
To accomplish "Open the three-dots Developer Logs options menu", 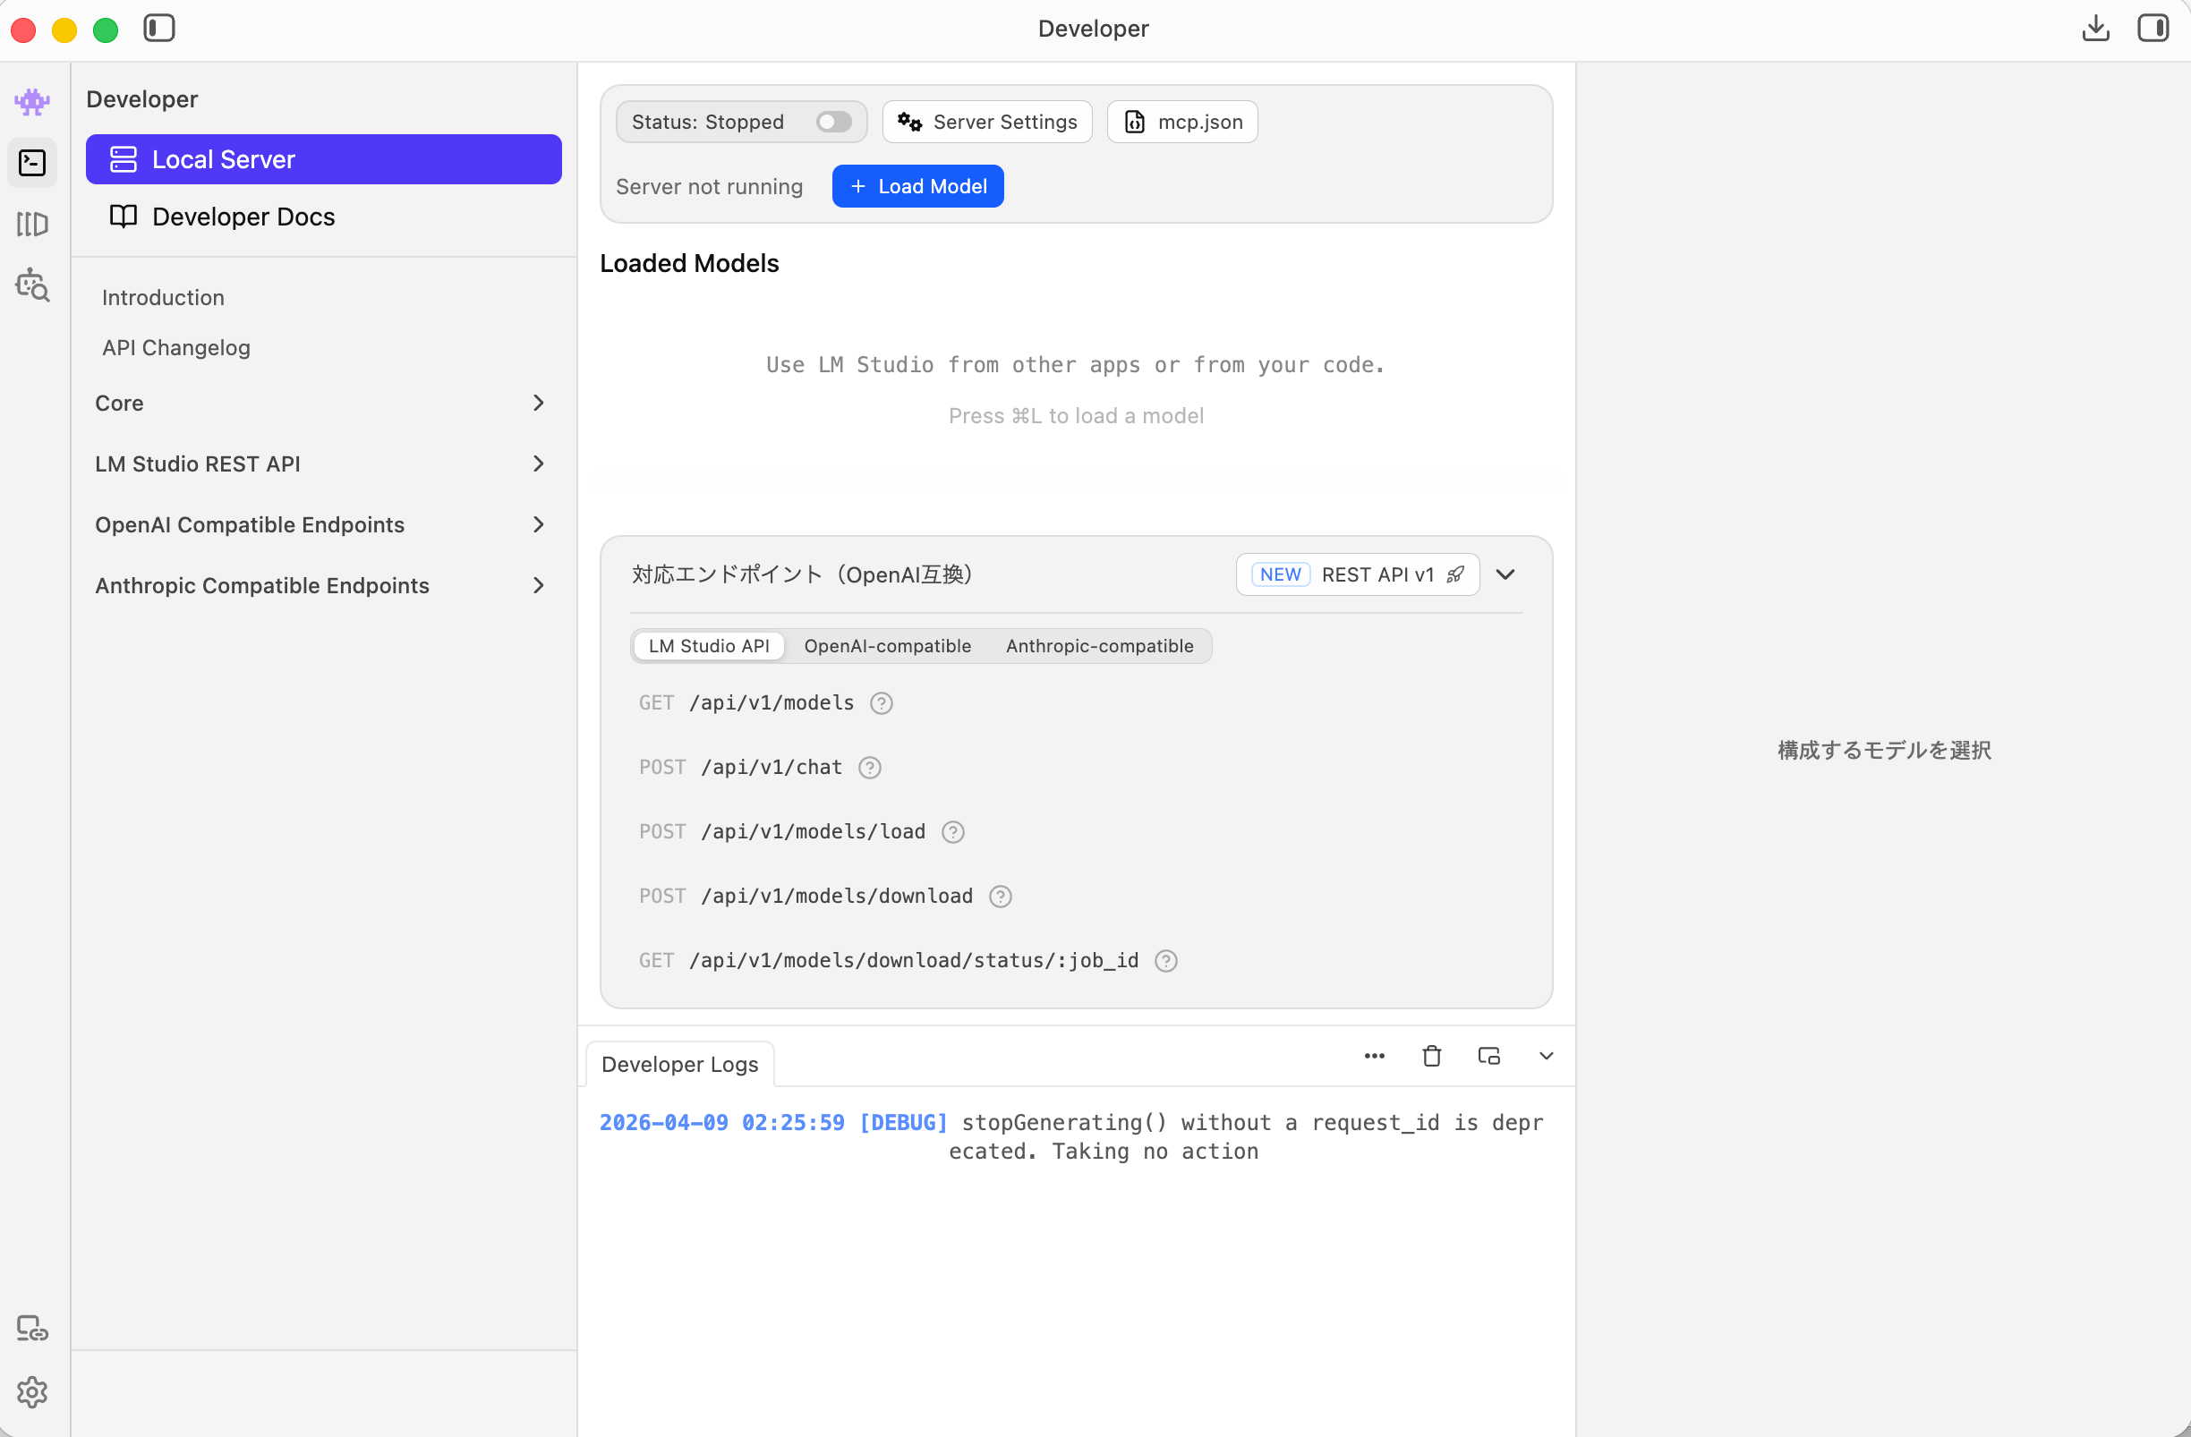I will tap(1374, 1056).
